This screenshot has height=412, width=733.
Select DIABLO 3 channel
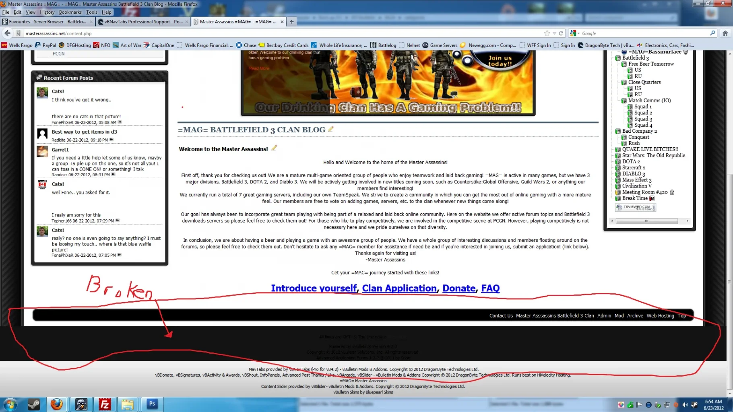(x=633, y=174)
